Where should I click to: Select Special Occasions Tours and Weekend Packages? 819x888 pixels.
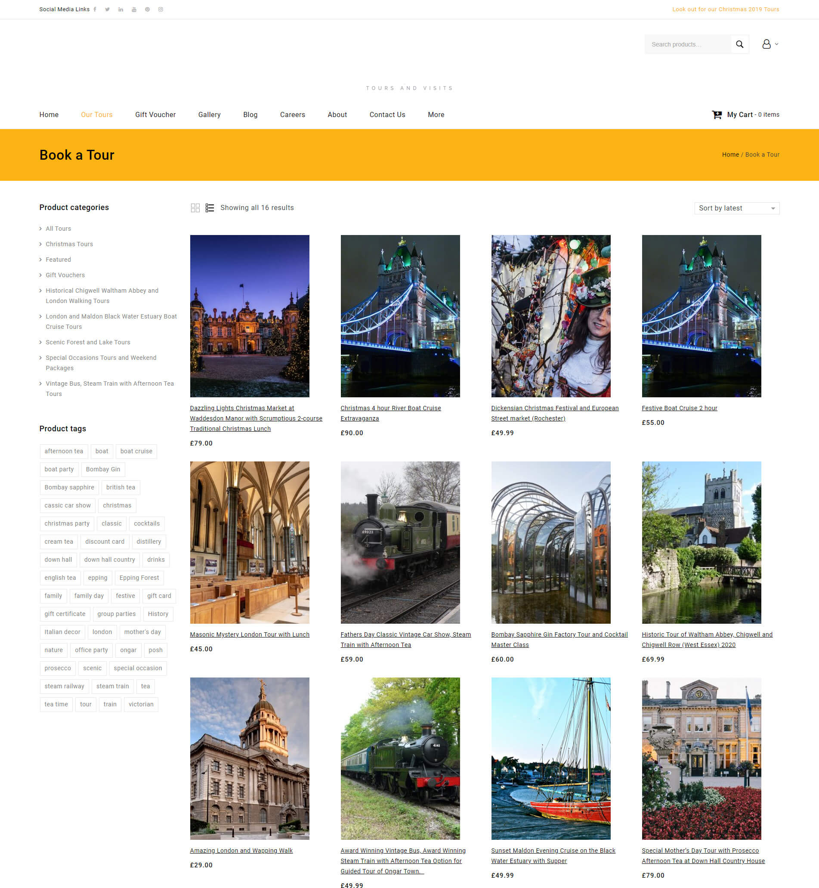(101, 363)
